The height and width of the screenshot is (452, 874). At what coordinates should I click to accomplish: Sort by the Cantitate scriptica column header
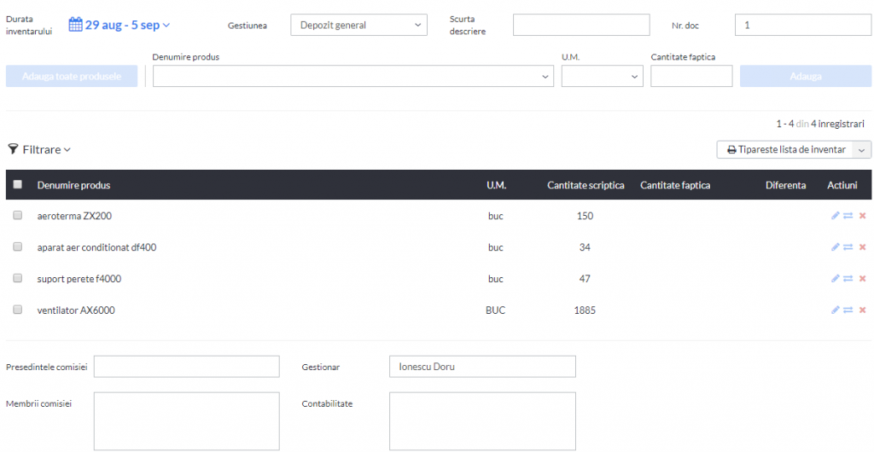pyautogui.click(x=586, y=185)
